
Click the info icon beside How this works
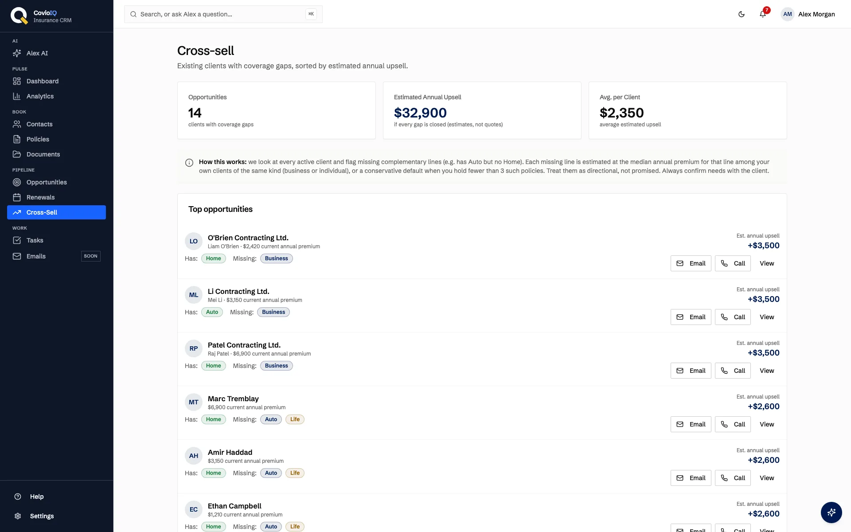tap(189, 163)
